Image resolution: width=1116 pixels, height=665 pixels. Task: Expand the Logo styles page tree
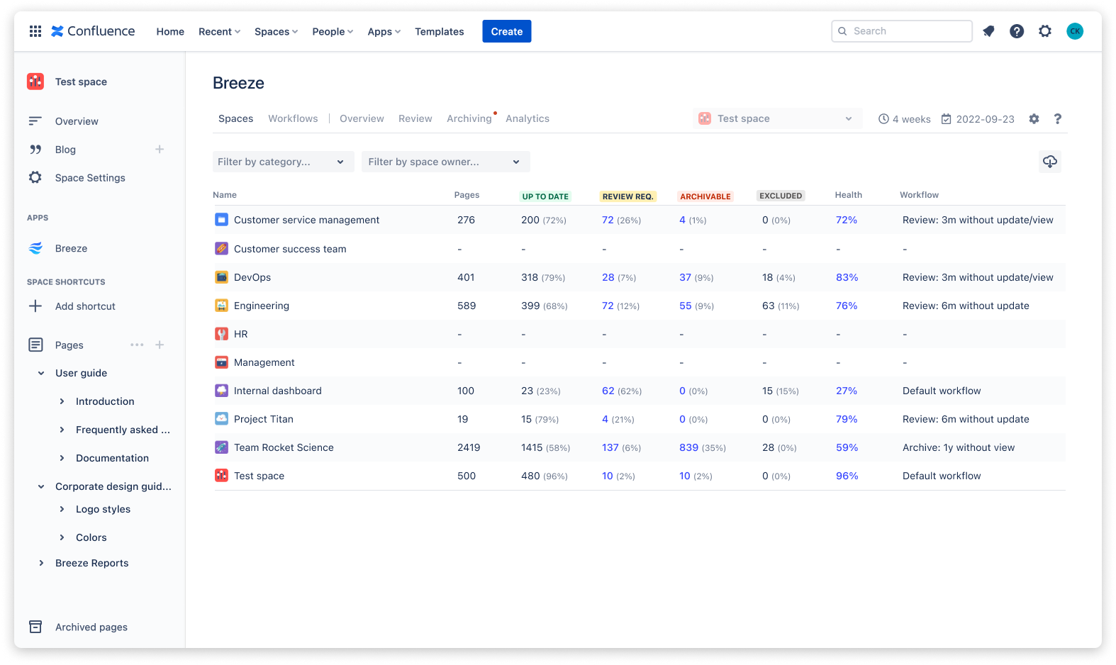(62, 509)
